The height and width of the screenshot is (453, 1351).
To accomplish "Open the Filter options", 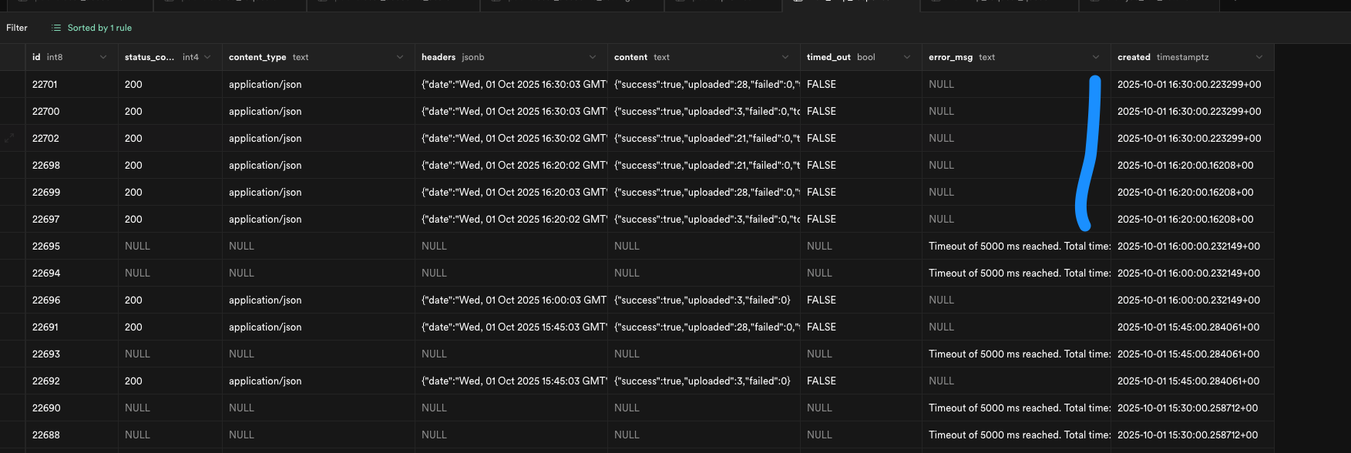I will click(17, 28).
